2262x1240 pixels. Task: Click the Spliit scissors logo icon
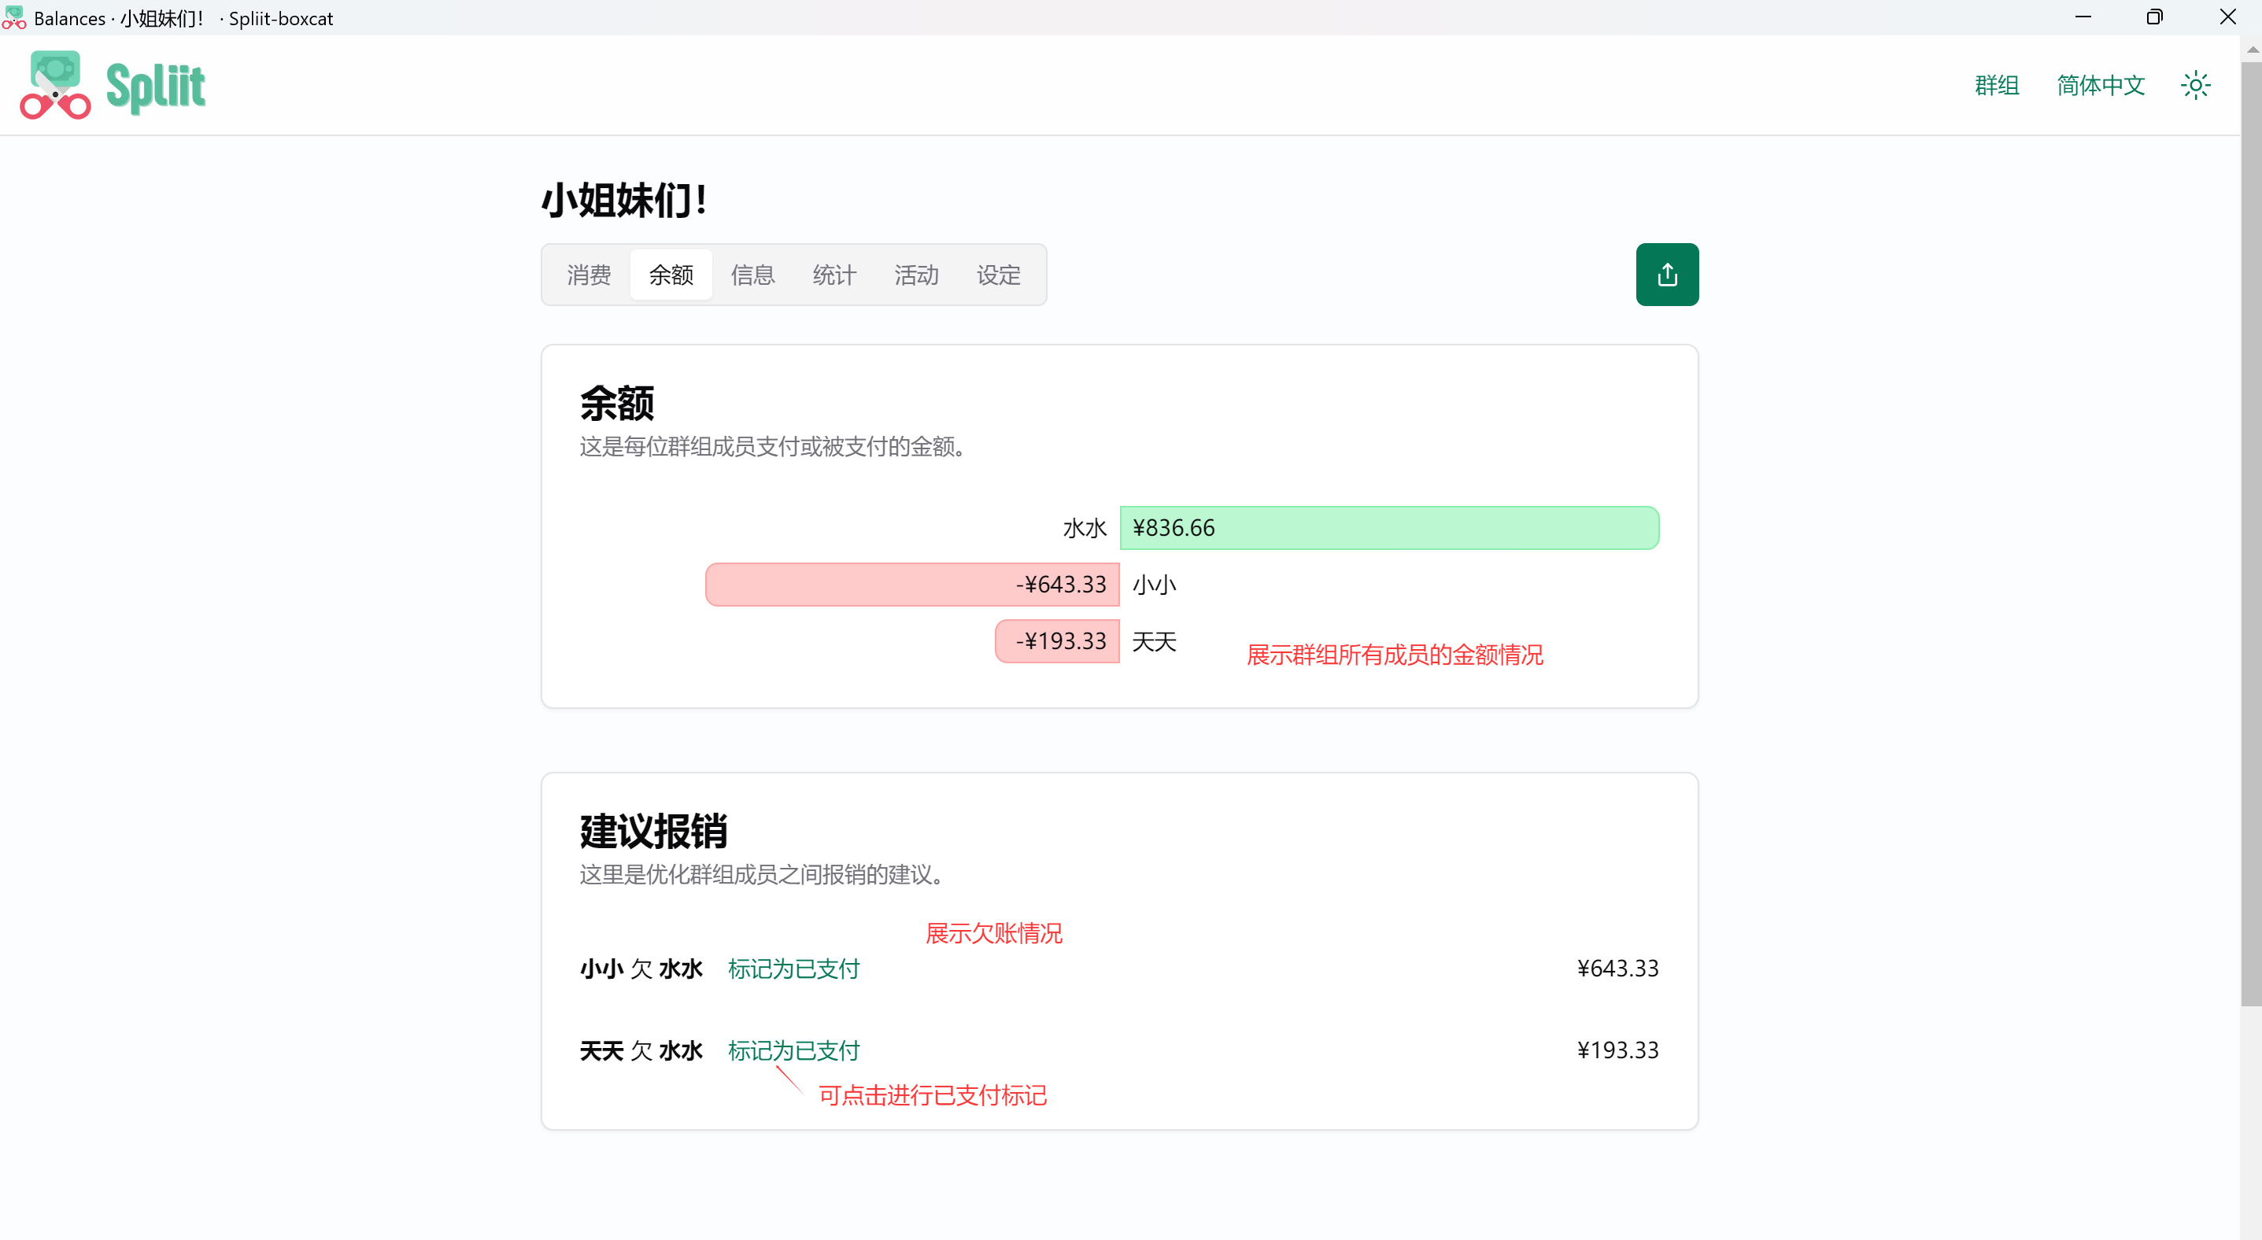coord(55,85)
